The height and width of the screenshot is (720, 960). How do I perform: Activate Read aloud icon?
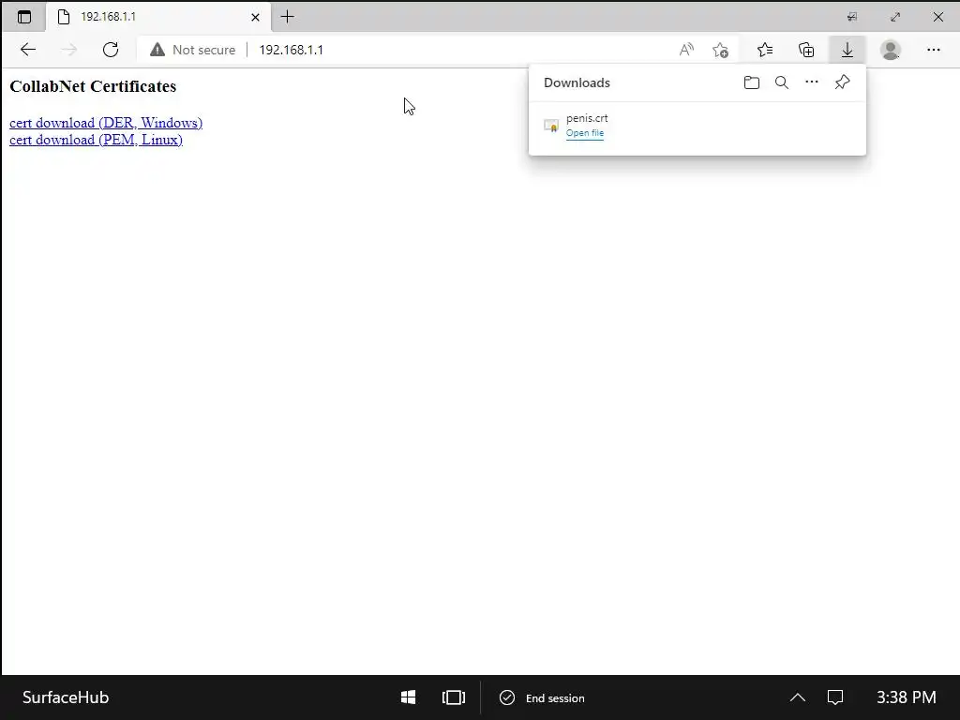[686, 50]
